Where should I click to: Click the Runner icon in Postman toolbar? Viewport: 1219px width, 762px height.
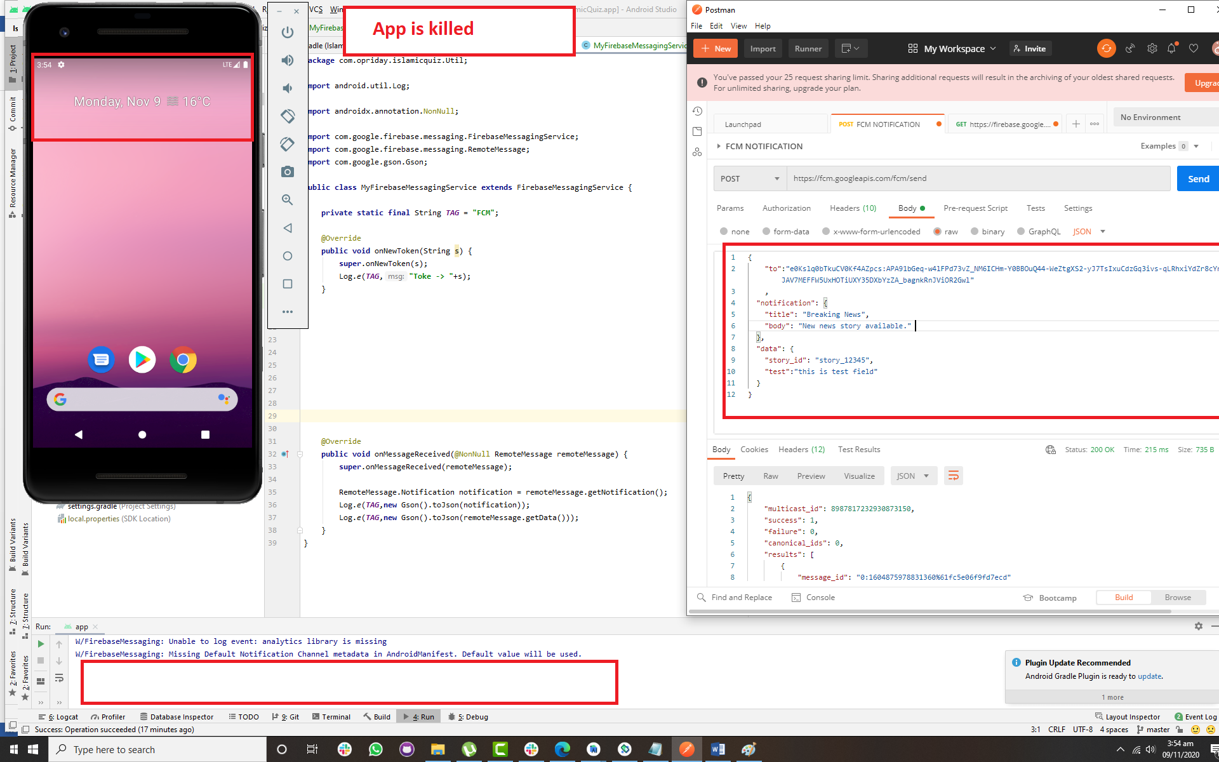(808, 48)
